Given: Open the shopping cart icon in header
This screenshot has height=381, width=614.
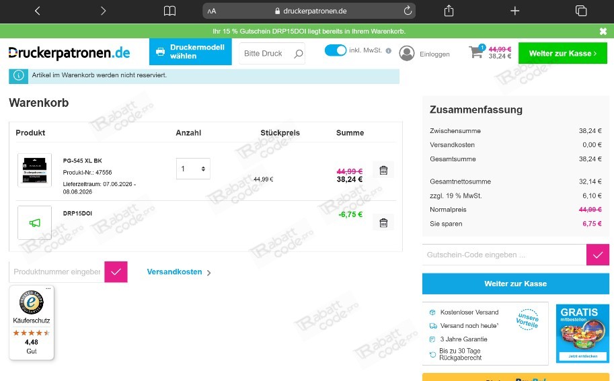Looking at the screenshot, I should coord(477,52).
